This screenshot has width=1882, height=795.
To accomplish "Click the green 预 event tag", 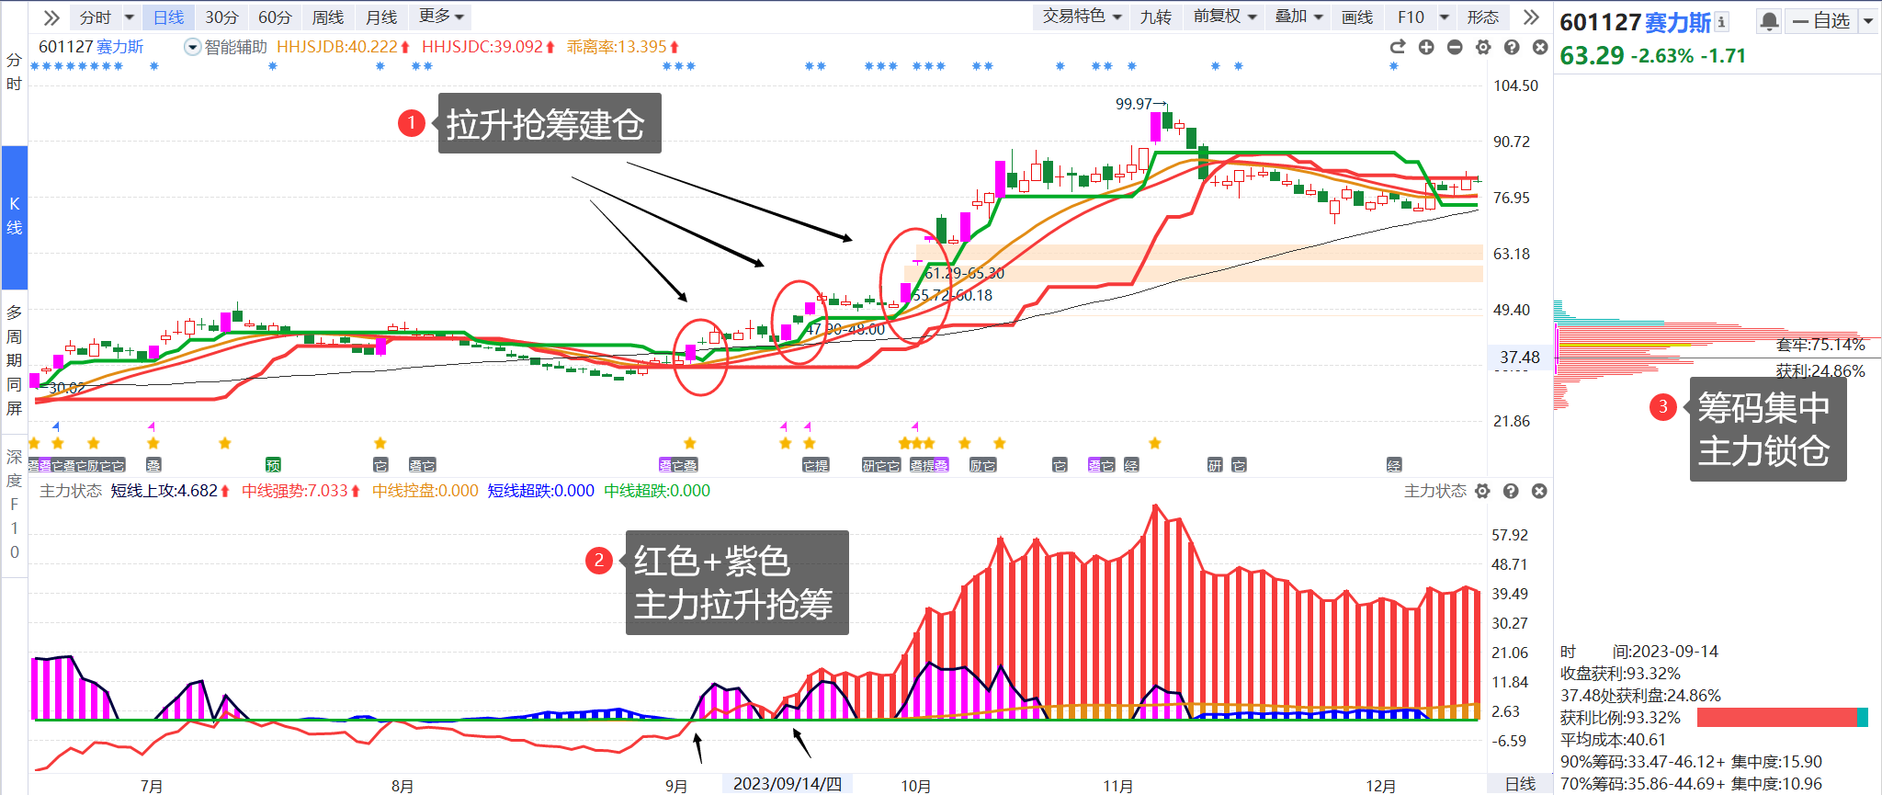I will pos(273,465).
